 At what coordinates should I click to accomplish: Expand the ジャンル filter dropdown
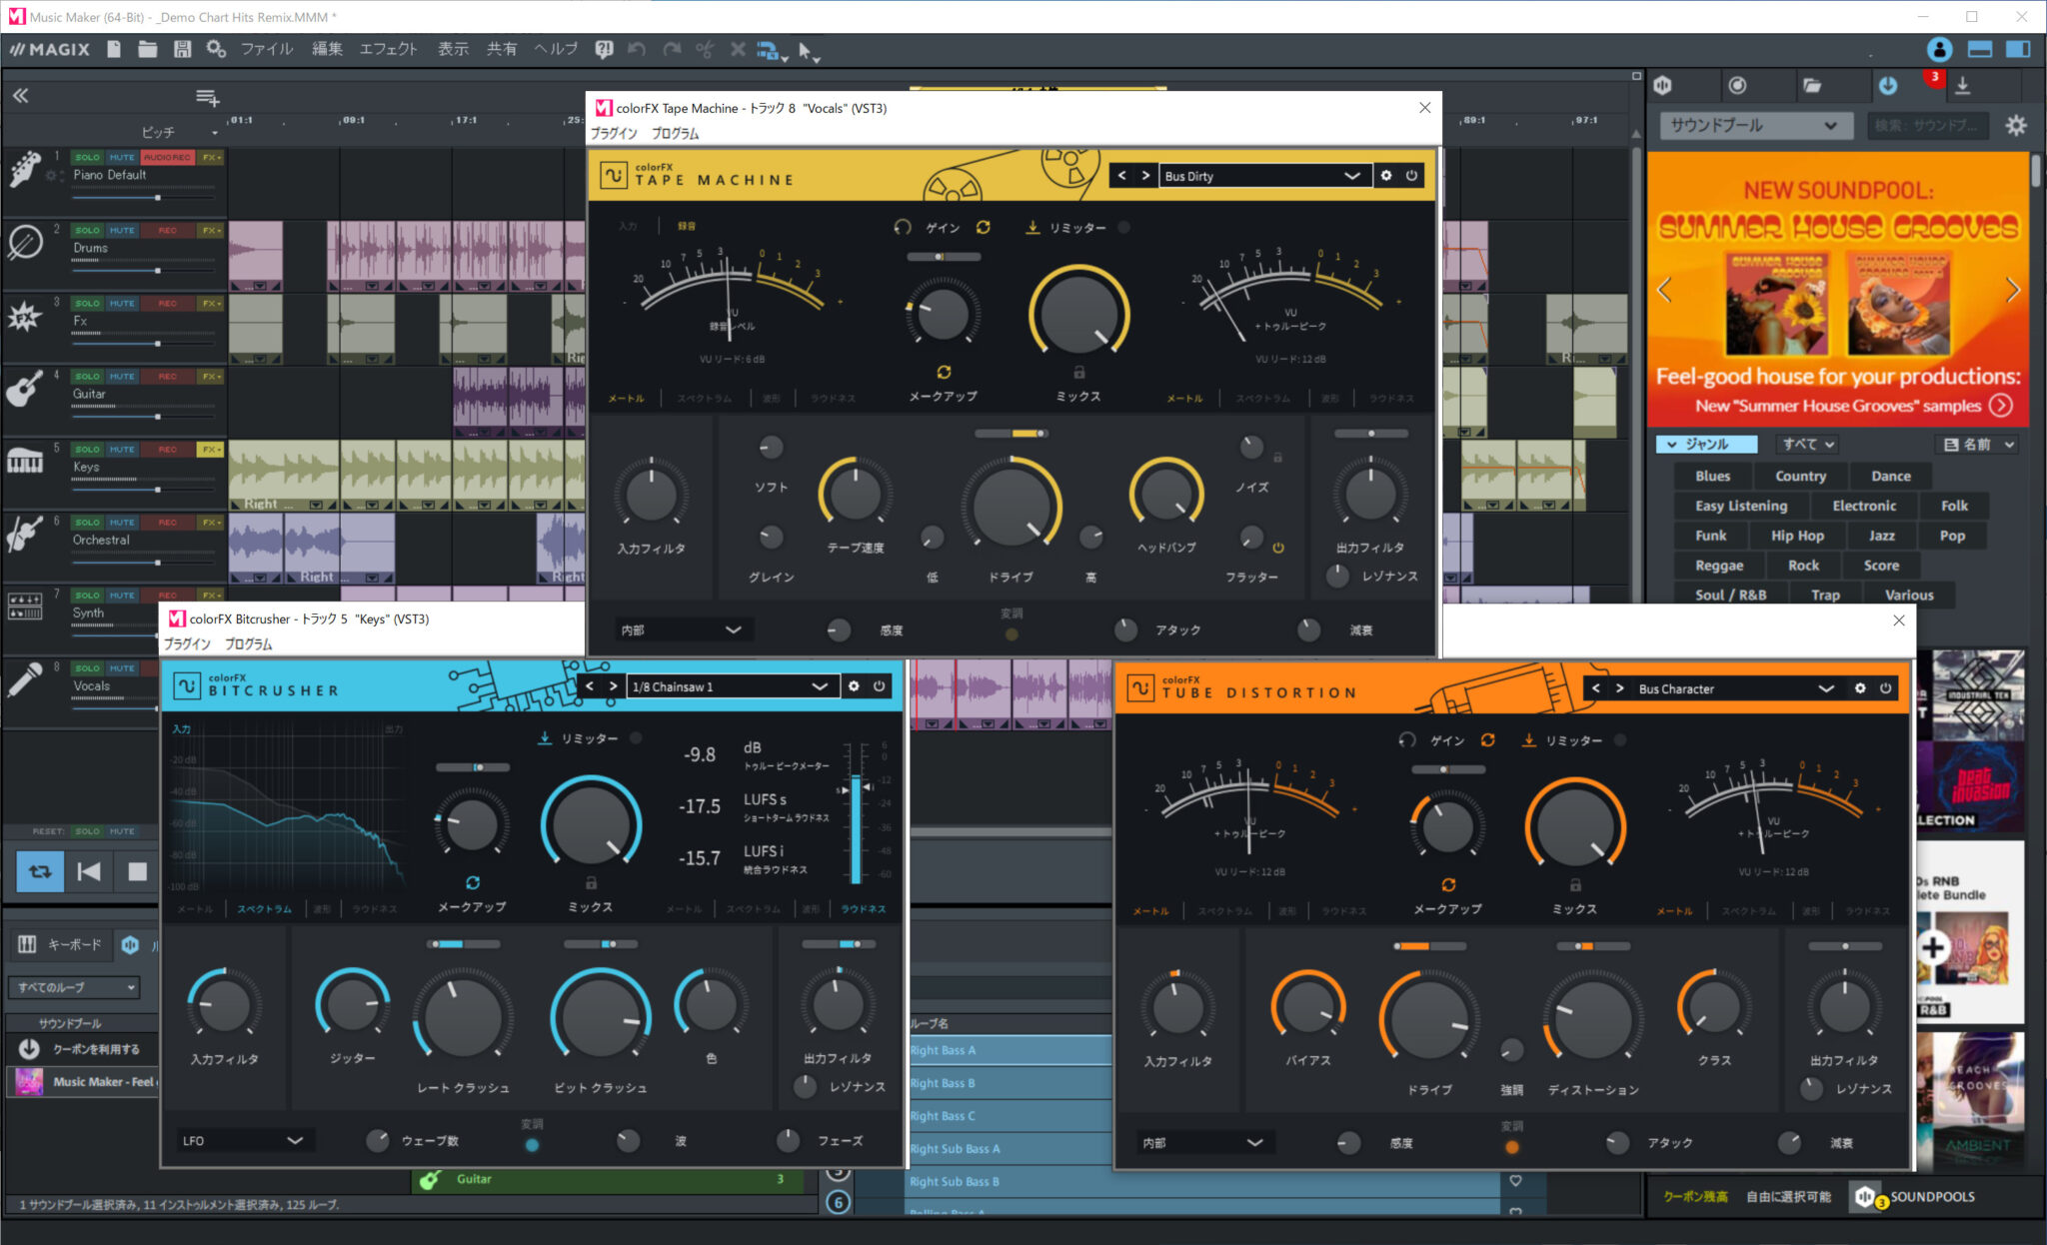[x=1706, y=444]
